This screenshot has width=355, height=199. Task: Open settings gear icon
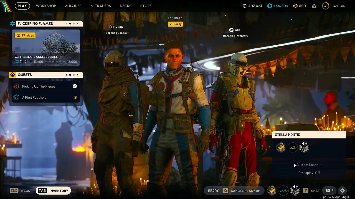click(x=343, y=191)
